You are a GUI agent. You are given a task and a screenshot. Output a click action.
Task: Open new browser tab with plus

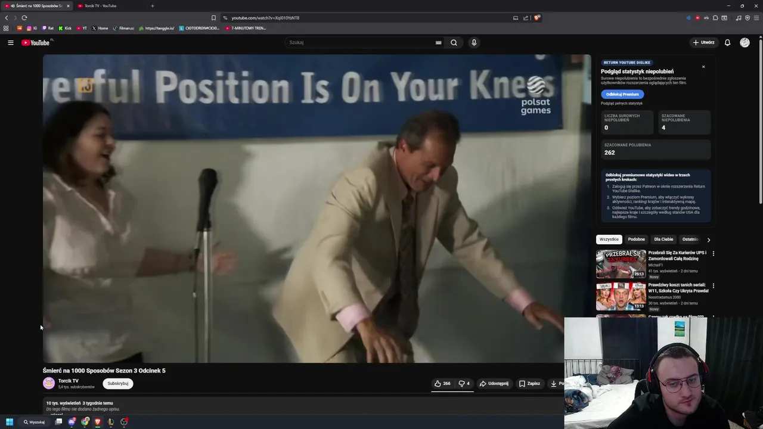coord(152,6)
